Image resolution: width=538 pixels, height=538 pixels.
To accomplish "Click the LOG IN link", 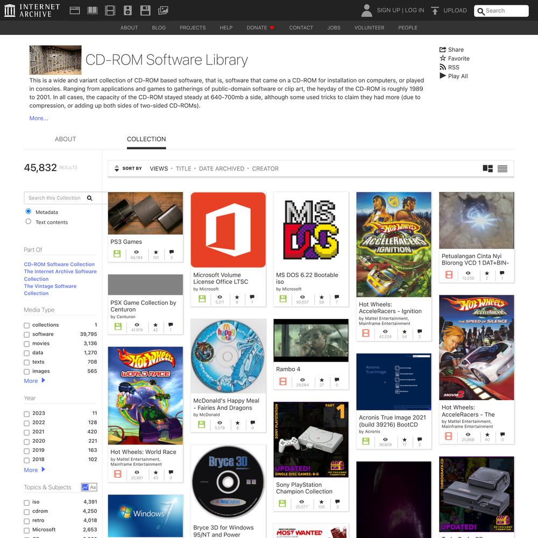I will 414,10.
